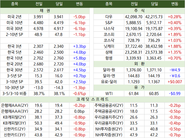Select the 3-5/3-10 비중 row label
This screenshot has height=138, width=185.
15,93
